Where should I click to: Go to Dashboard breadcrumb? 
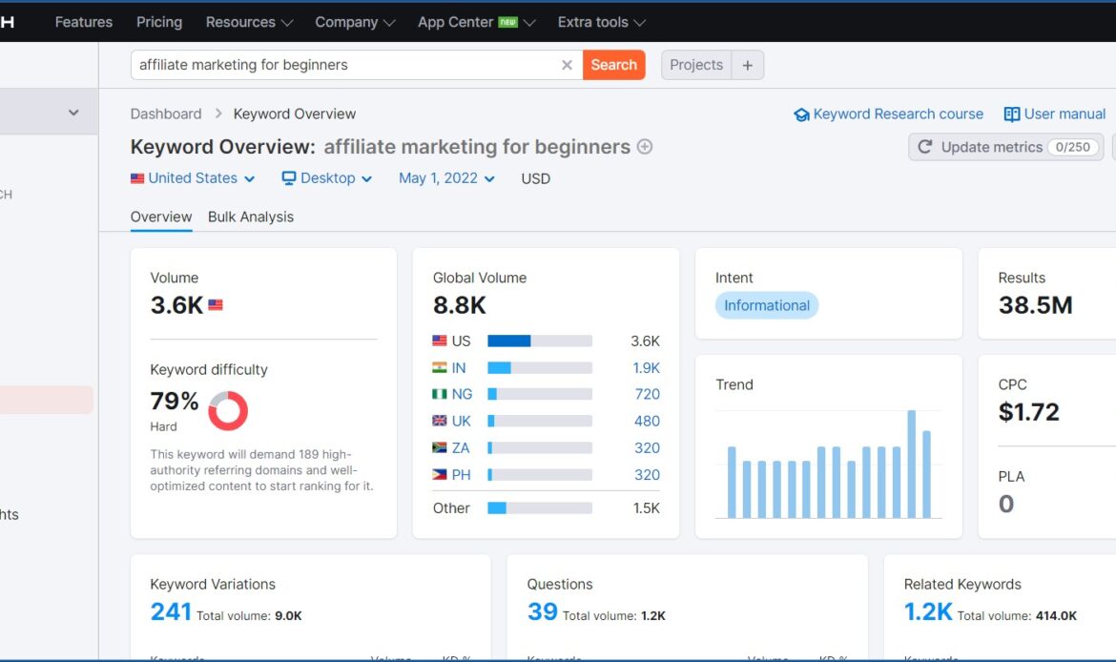pos(166,114)
